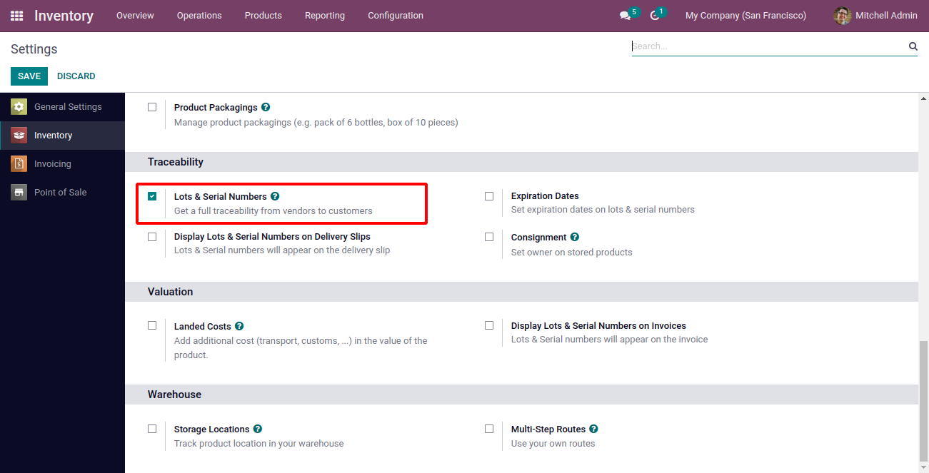Uncheck the Lots & Serial Numbers checkbox
Image resolution: width=929 pixels, height=473 pixels.
[x=152, y=196]
